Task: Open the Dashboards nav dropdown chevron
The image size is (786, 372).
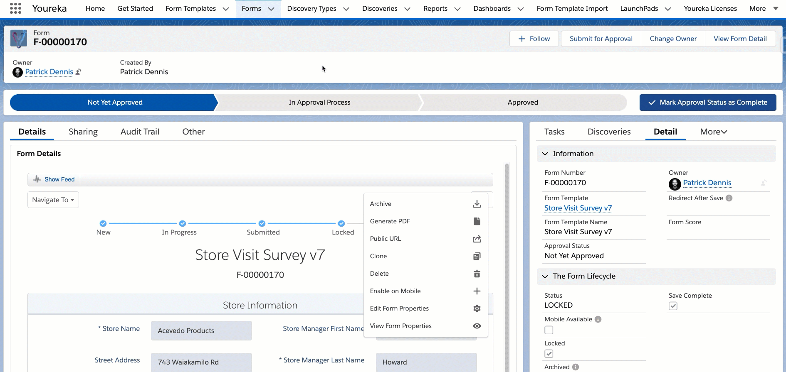Action: coord(521,9)
